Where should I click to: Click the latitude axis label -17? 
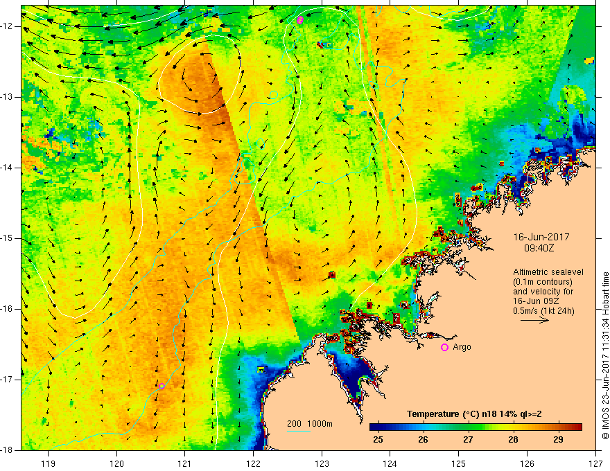tap(8, 380)
